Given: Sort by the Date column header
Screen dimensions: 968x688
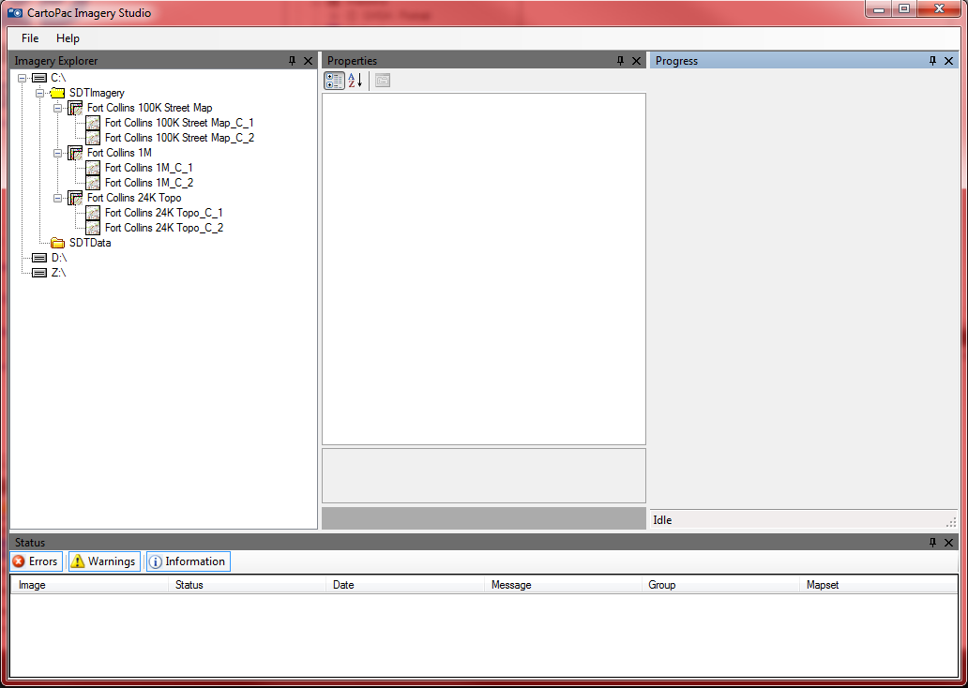Looking at the screenshot, I should 405,585.
